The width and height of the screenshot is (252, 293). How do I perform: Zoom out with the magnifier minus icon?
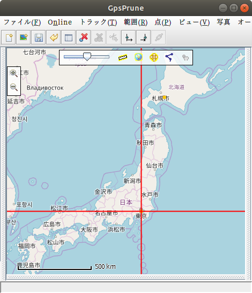[13, 87]
